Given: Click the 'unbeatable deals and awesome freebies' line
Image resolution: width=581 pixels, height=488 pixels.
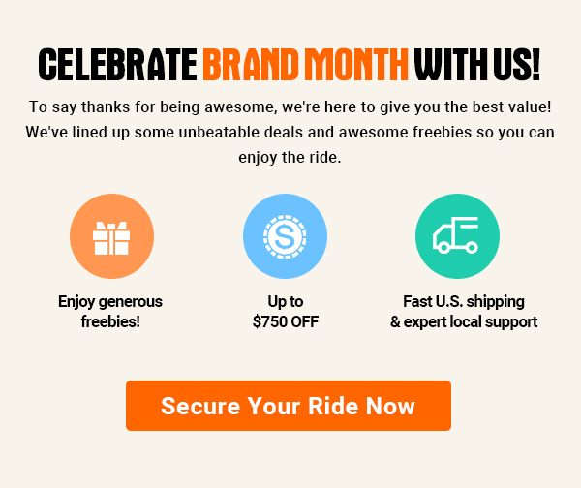Looking at the screenshot, I should (x=290, y=133).
